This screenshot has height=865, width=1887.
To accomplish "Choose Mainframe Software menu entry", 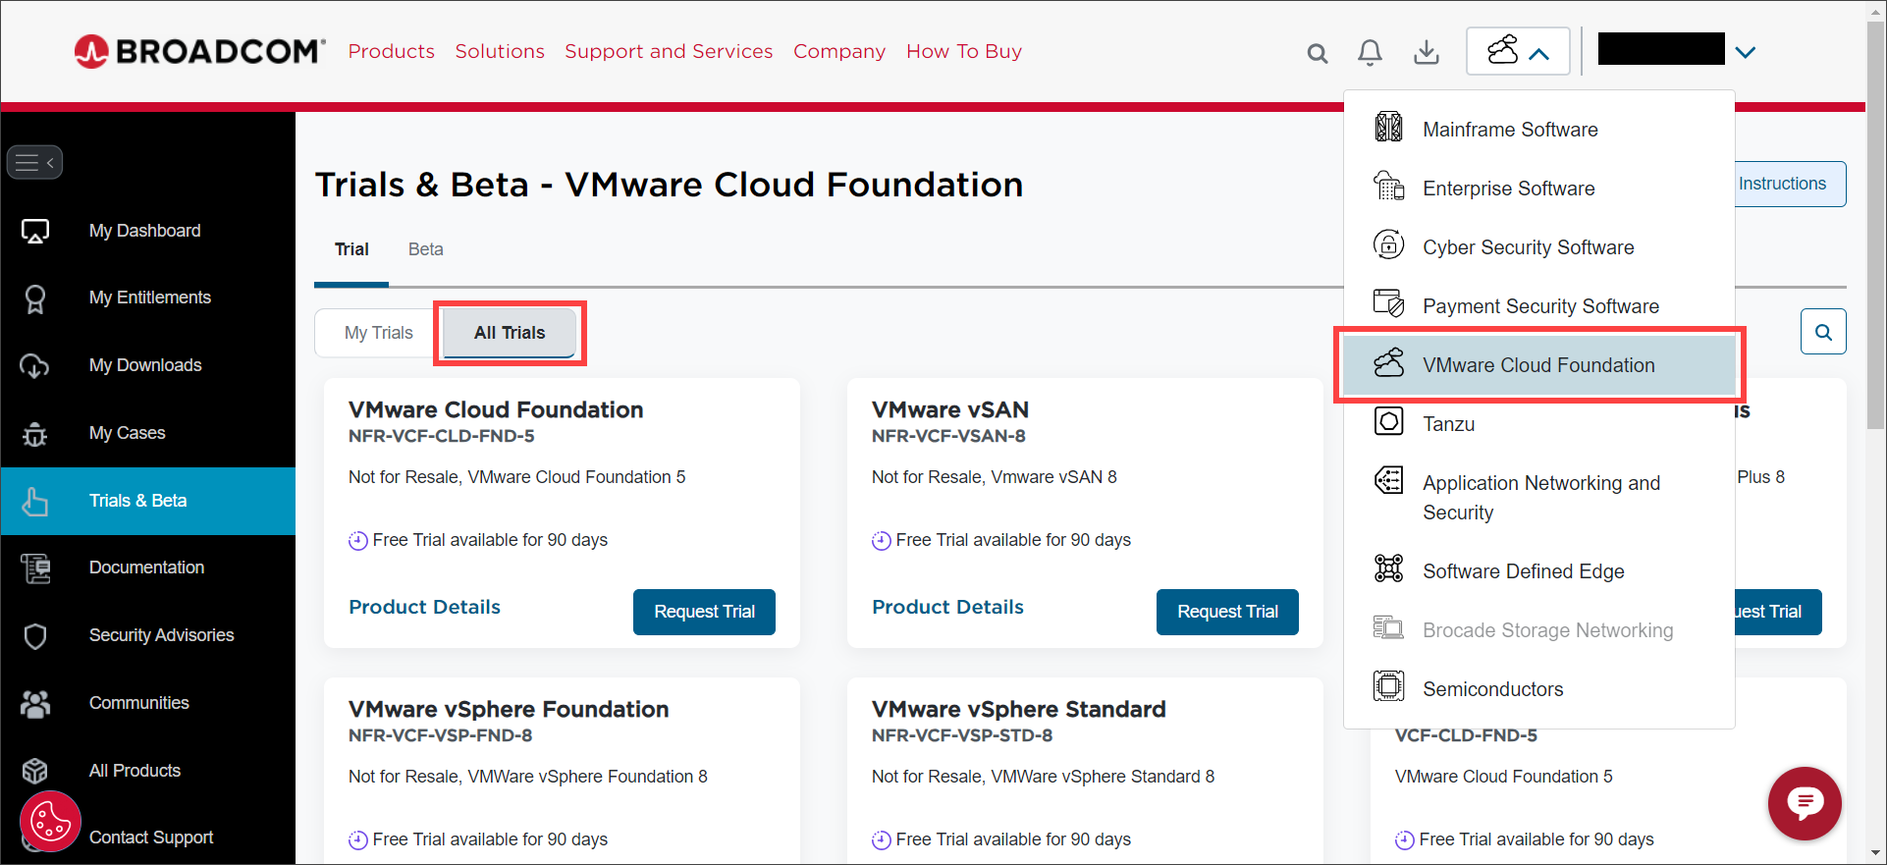I will (x=1538, y=130).
